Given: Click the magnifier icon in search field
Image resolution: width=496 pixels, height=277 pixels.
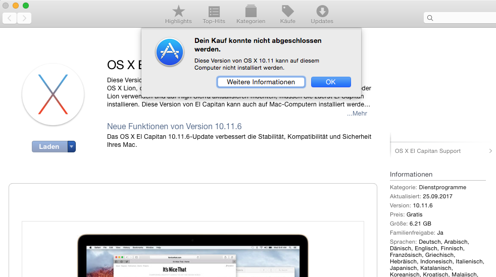Looking at the screenshot, I should [x=430, y=18].
